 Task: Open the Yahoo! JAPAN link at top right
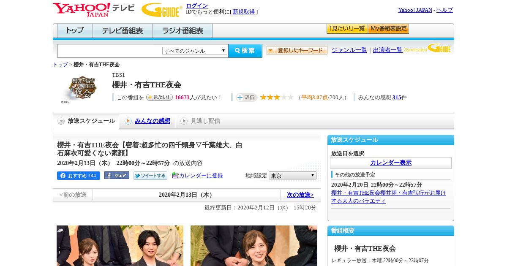[415, 10]
